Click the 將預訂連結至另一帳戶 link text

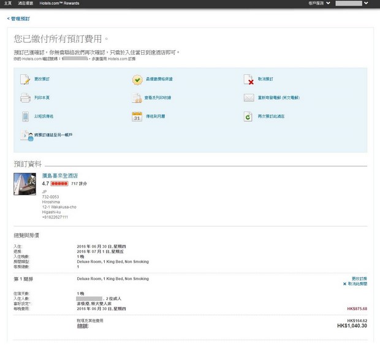coord(53,135)
